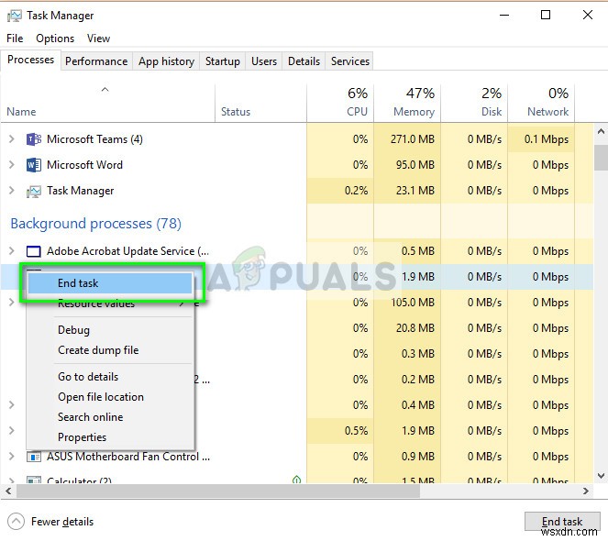Expand the process row with 0.4 MB memory
The width and height of the screenshot is (608, 541).
[12, 405]
